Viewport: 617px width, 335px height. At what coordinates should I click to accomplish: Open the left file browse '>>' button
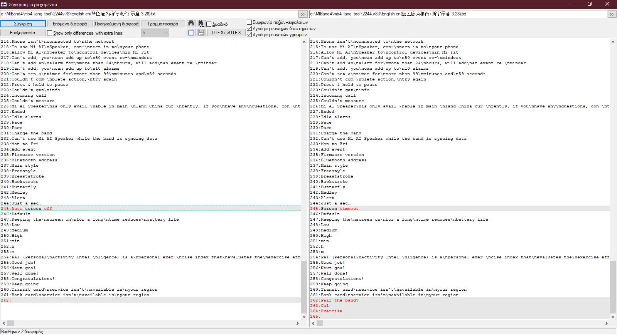[303, 14]
